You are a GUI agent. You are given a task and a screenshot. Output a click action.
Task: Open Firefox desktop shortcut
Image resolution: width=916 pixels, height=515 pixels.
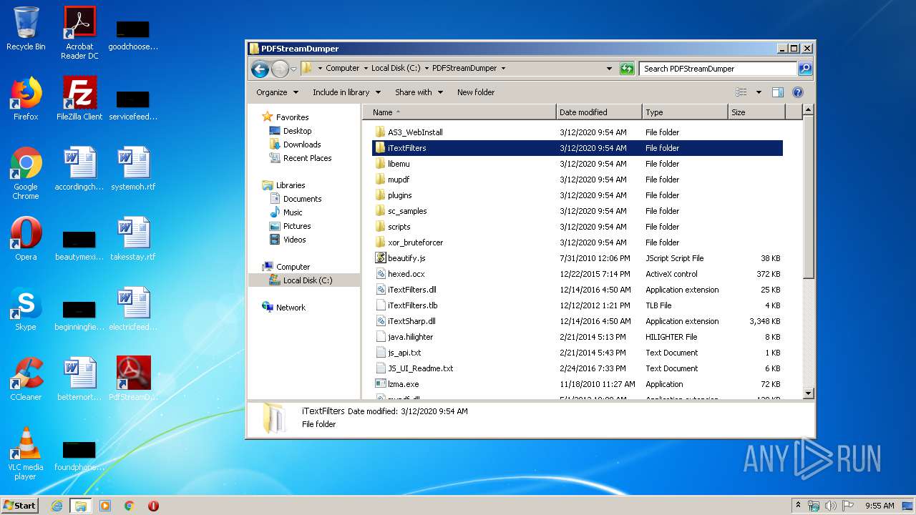click(x=26, y=99)
